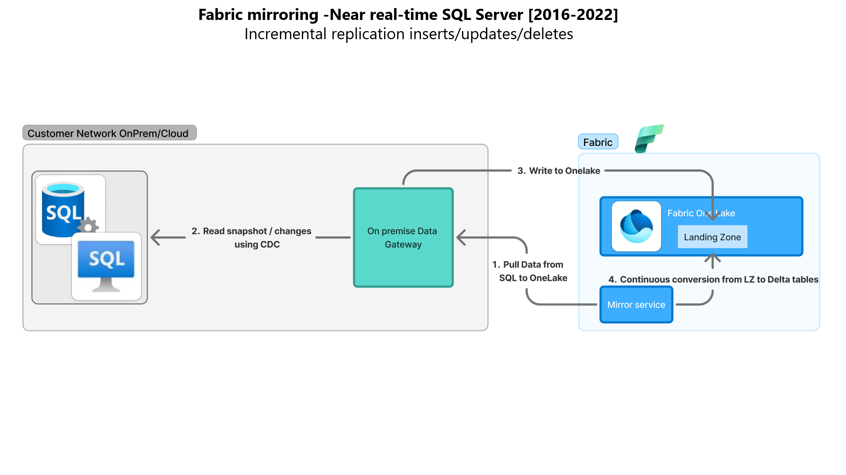Click the SQL database cylinder icon
Screen dimensions: 846x475
(63, 209)
